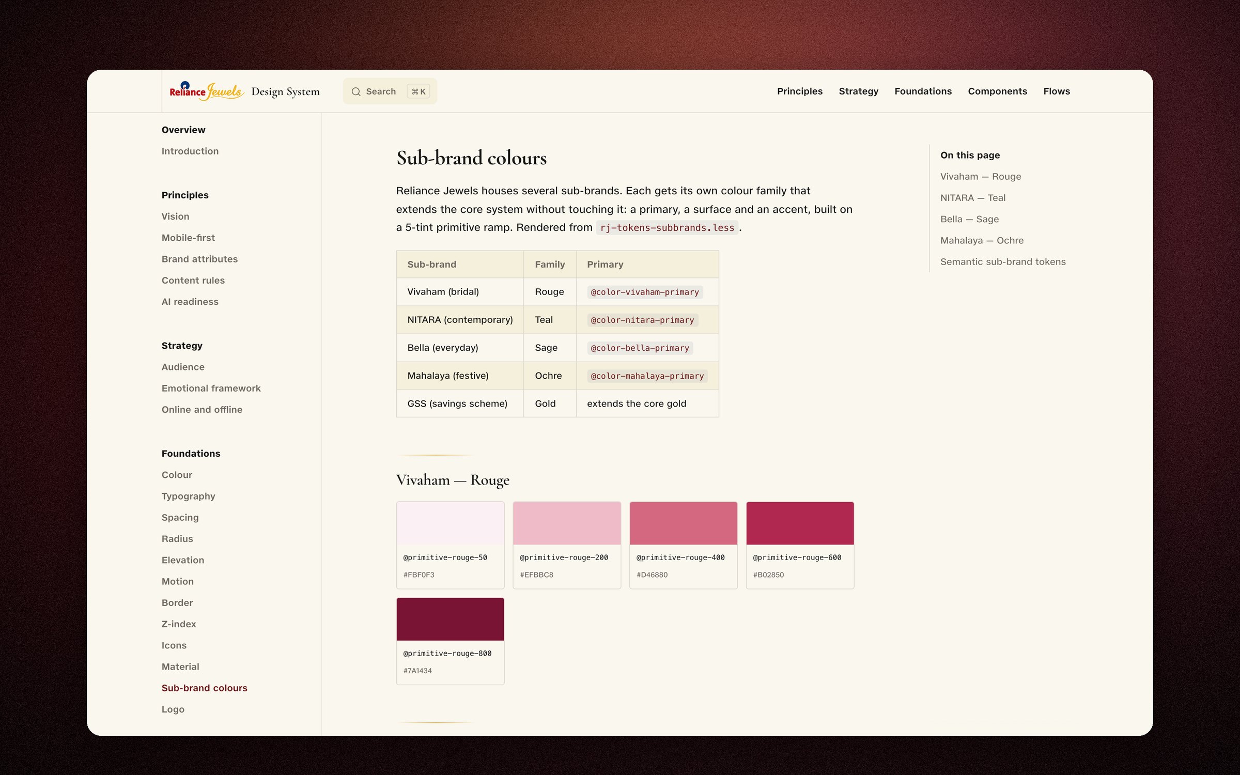Open Principles in top navigation

(x=799, y=91)
